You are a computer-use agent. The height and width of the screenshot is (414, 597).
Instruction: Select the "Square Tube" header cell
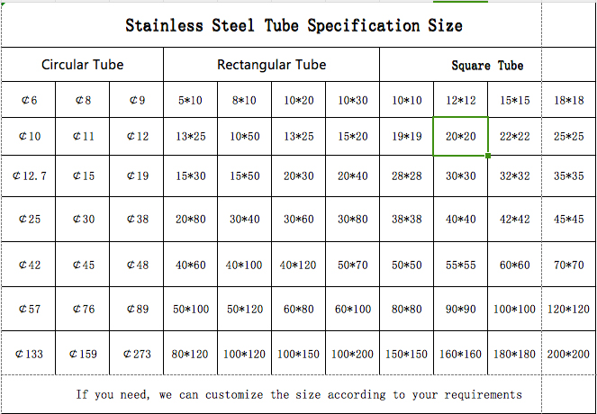pos(487,66)
